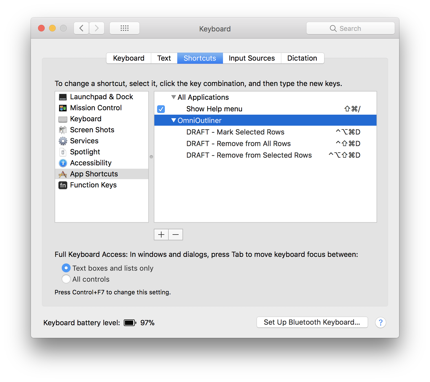Image resolution: width=430 pixels, height=382 pixels.
Task: Minimize the Keyboard window with the yellow button
Action: pyautogui.click(x=52, y=28)
